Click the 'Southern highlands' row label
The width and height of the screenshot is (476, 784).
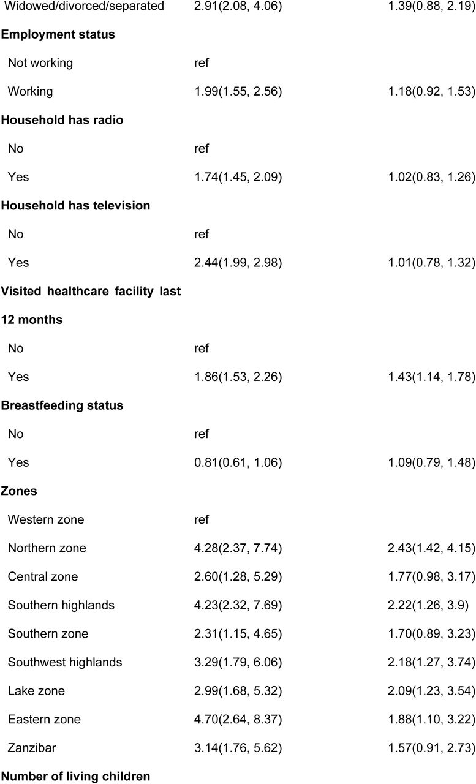click(x=61, y=605)
